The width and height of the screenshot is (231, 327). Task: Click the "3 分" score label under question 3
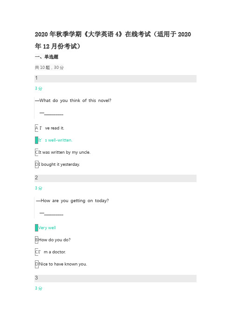(39, 288)
